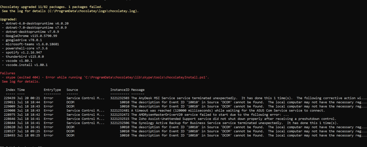Click event index 229439
This screenshot has width=367, height=147.
[10, 98]
